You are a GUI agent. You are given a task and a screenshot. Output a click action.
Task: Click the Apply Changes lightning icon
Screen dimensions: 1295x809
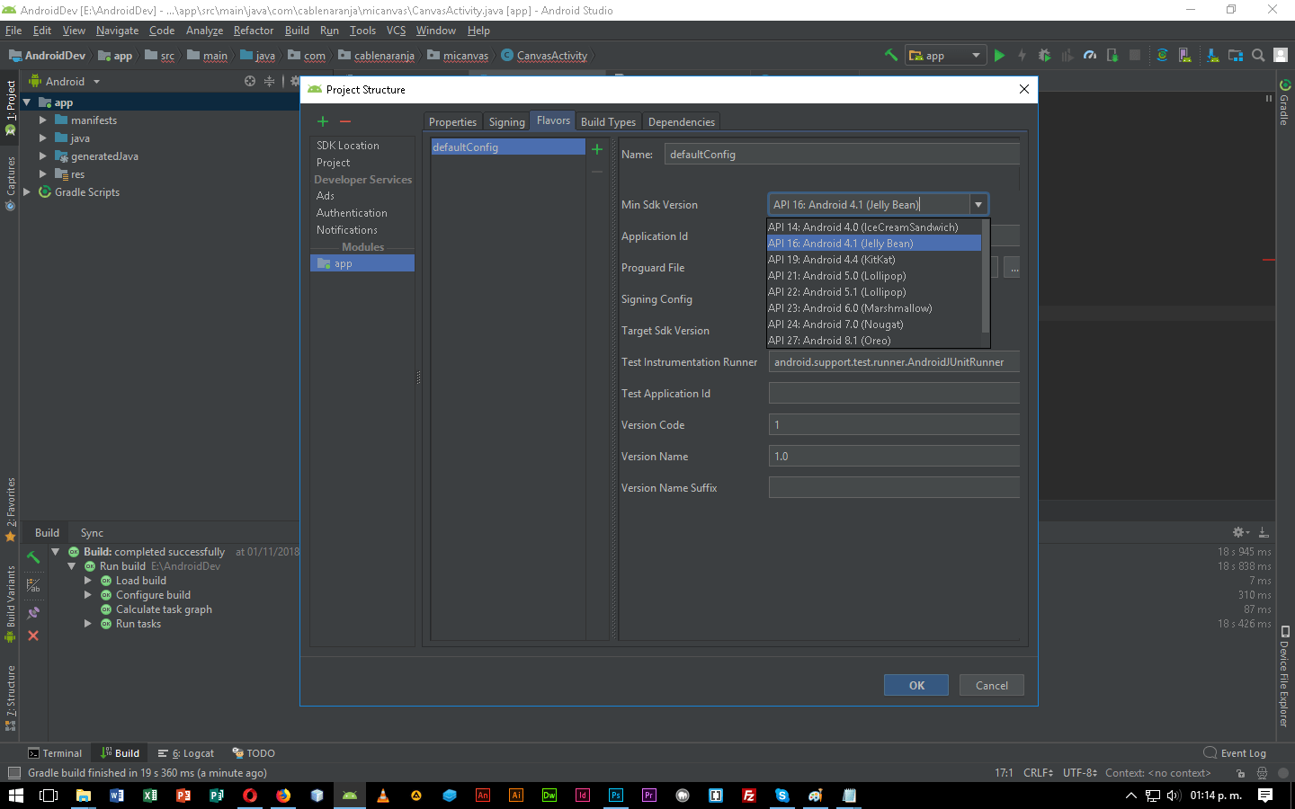[1022, 55]
